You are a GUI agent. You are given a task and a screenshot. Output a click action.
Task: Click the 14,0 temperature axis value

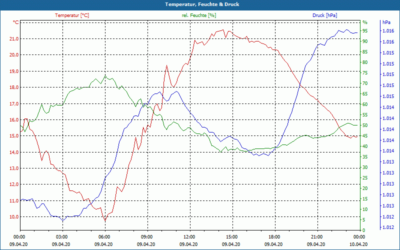click(x=14, y=152)
